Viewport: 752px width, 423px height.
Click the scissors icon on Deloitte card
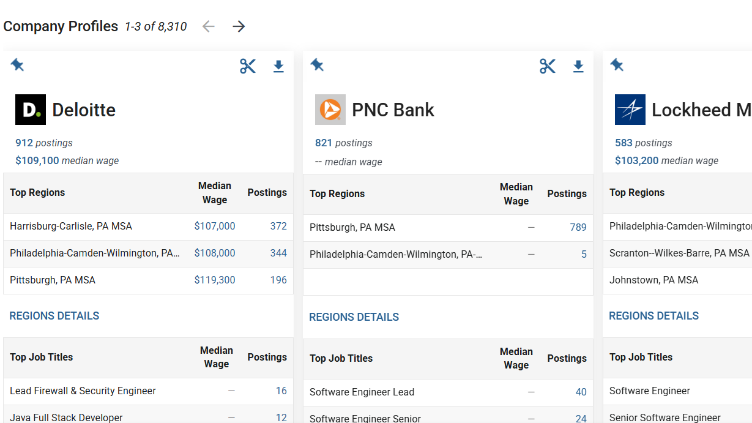point(248,66)
